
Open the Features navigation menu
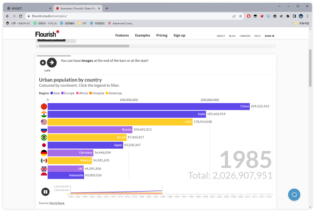pyautogui.click(x=122, y=35)
